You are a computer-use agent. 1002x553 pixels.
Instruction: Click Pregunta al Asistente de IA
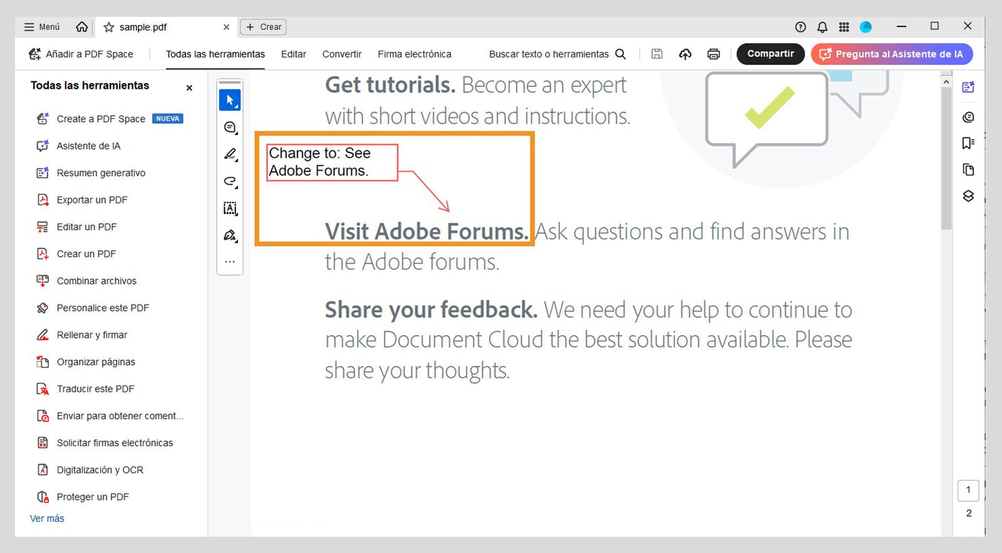tap(892, 54)
